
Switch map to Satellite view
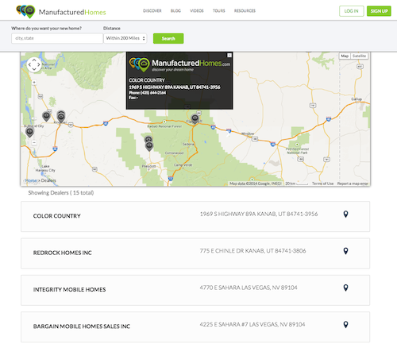coord(359,56)
